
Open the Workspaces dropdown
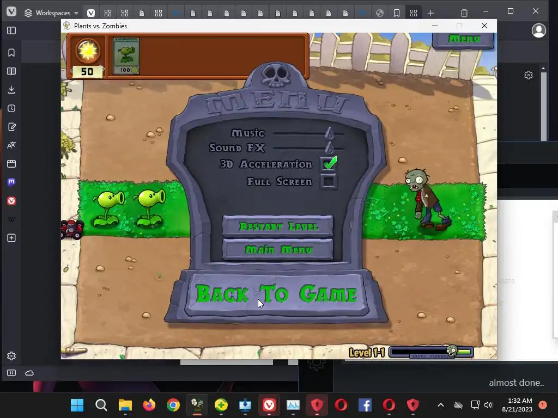pyautogui.click(x=51, y=13)
